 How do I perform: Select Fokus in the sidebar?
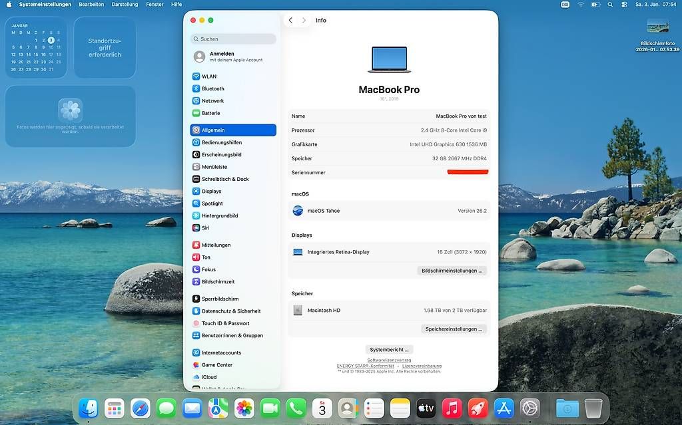click(x=233, y=269)
